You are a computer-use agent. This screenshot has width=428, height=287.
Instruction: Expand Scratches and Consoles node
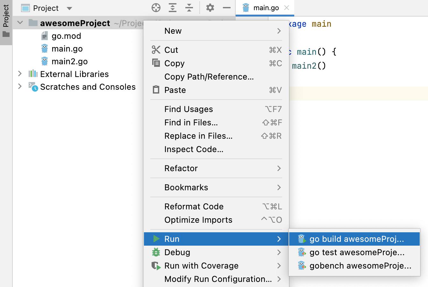(20, 87)
